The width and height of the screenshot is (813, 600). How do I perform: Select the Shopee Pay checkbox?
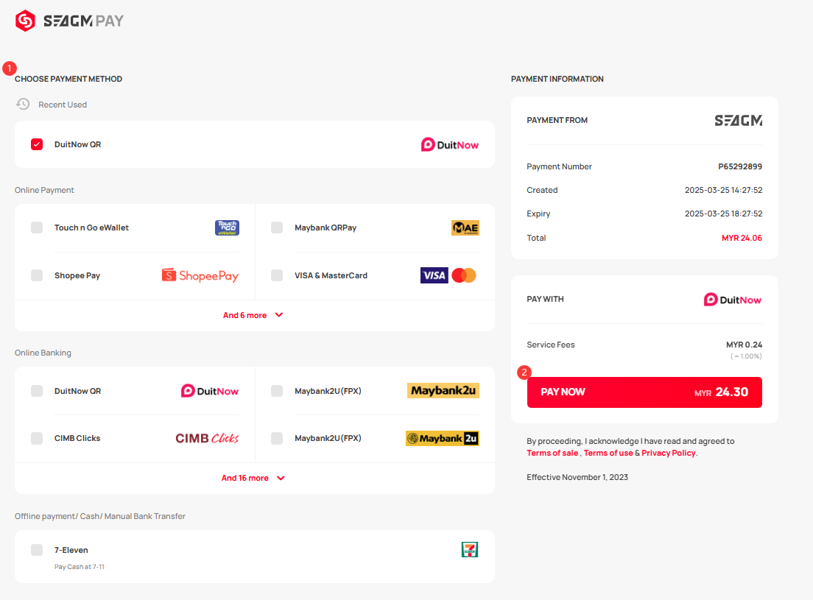(37, 275)
